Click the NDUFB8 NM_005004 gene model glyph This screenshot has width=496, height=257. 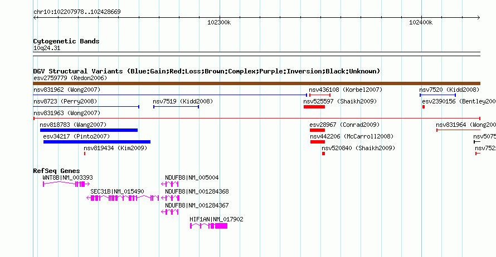(x=170, y=184)
